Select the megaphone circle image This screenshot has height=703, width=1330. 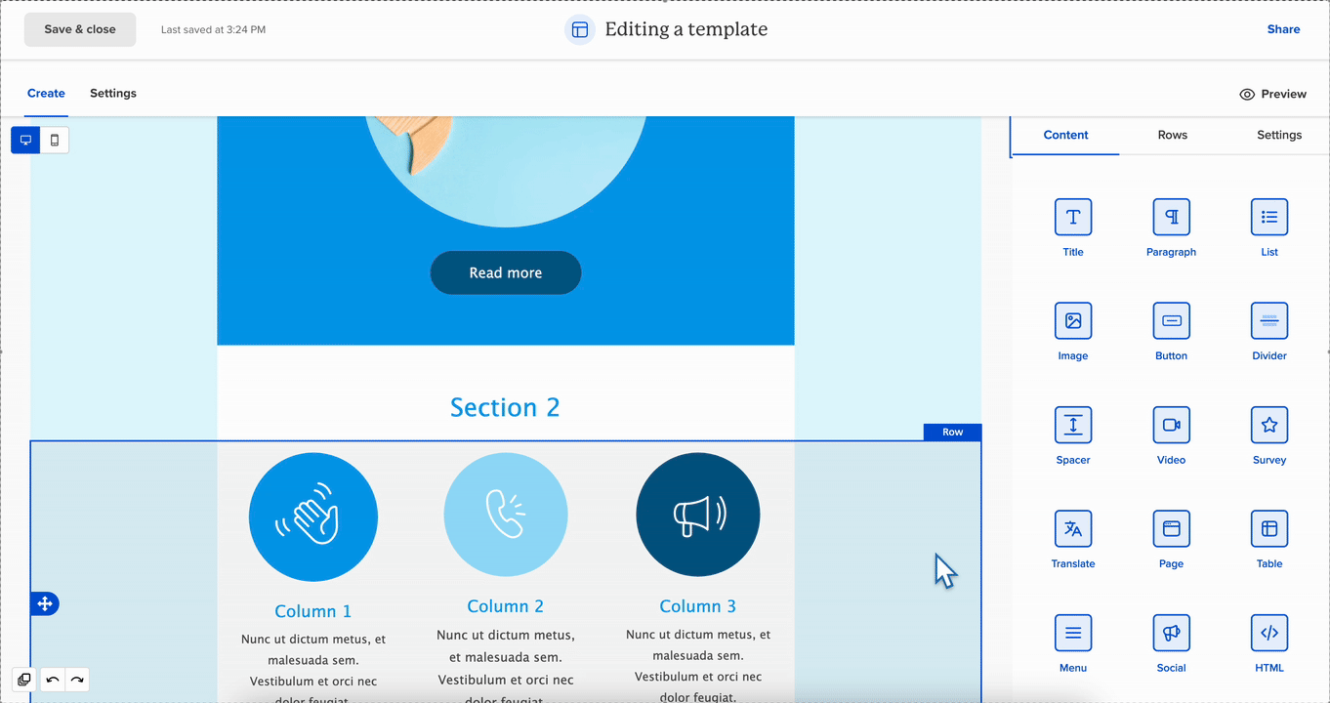[698, 515]
